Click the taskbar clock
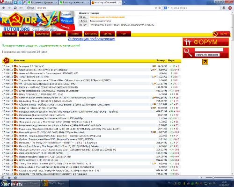This screenshot has width=234, height=187. [x=224, y=183]
